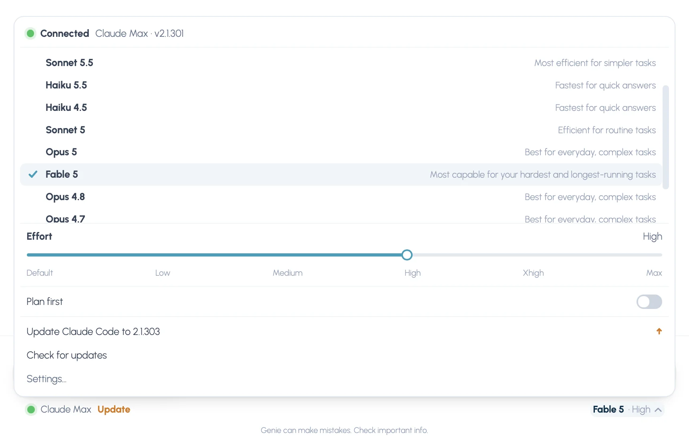Select the Fable 5 model row
The width and height of the screenshot is (689, 437).
pos(340,174)
